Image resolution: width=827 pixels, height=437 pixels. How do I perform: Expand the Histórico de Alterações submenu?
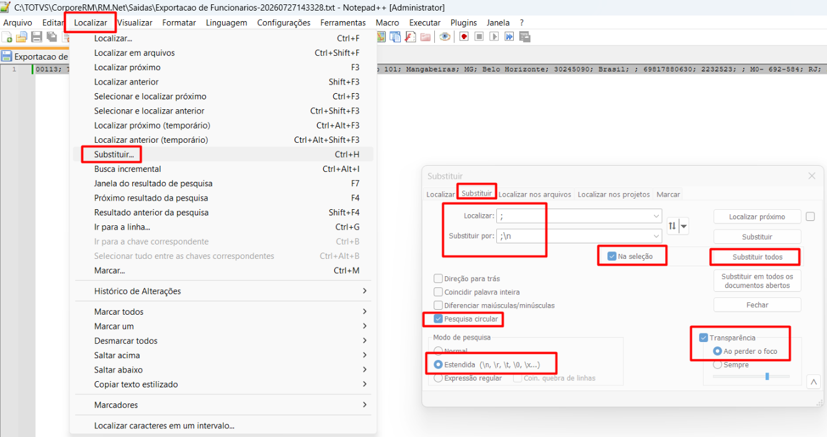364,291
